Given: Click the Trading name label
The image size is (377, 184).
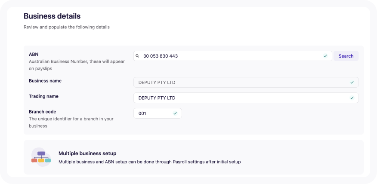Looking at the screenshot, I should [43, 96].
